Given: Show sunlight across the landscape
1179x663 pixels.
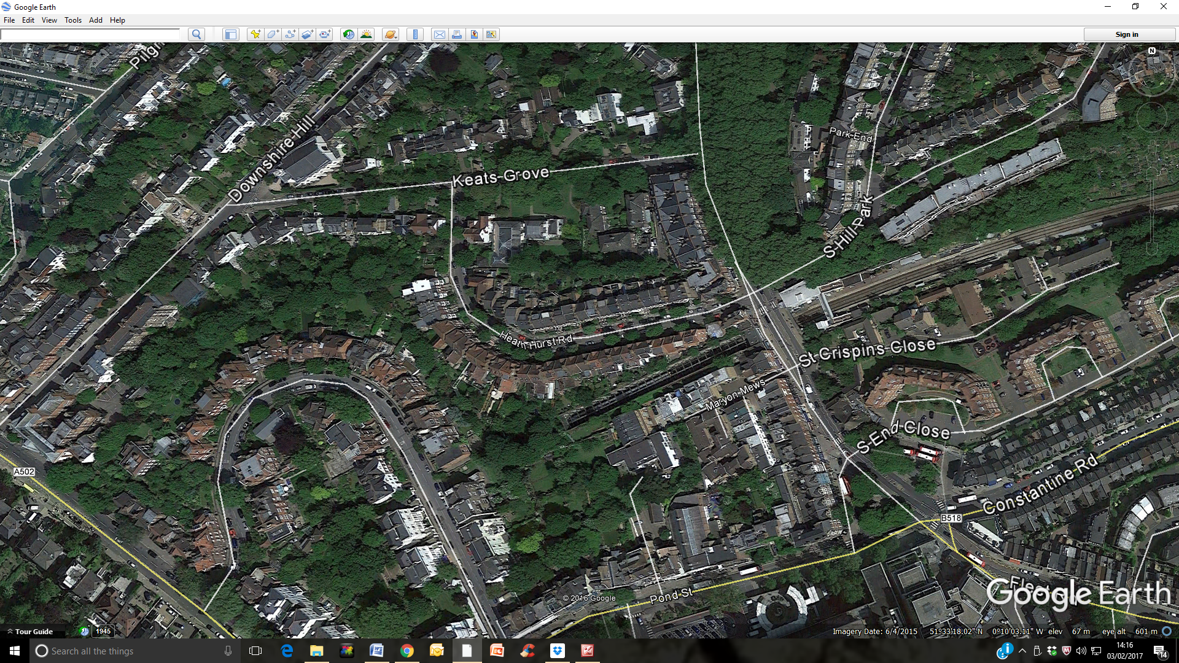Looking at the screenshot, I should (x=367, y=34).
